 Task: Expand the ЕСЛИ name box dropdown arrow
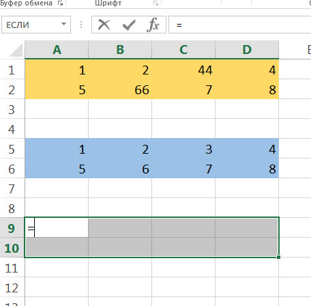(64, 24)
